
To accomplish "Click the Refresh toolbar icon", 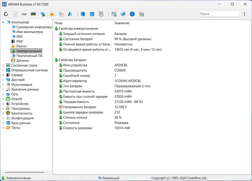I will 6,14.
